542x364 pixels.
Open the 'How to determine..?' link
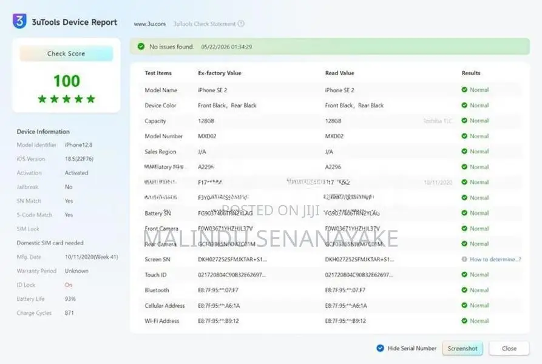click(x=495, y=260)
